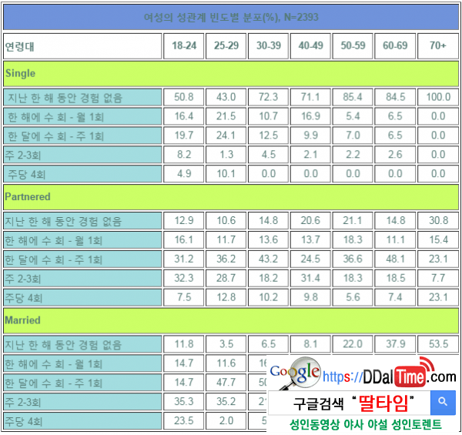
Task: Select the cell with value 43.2
Action: point(268,259)
